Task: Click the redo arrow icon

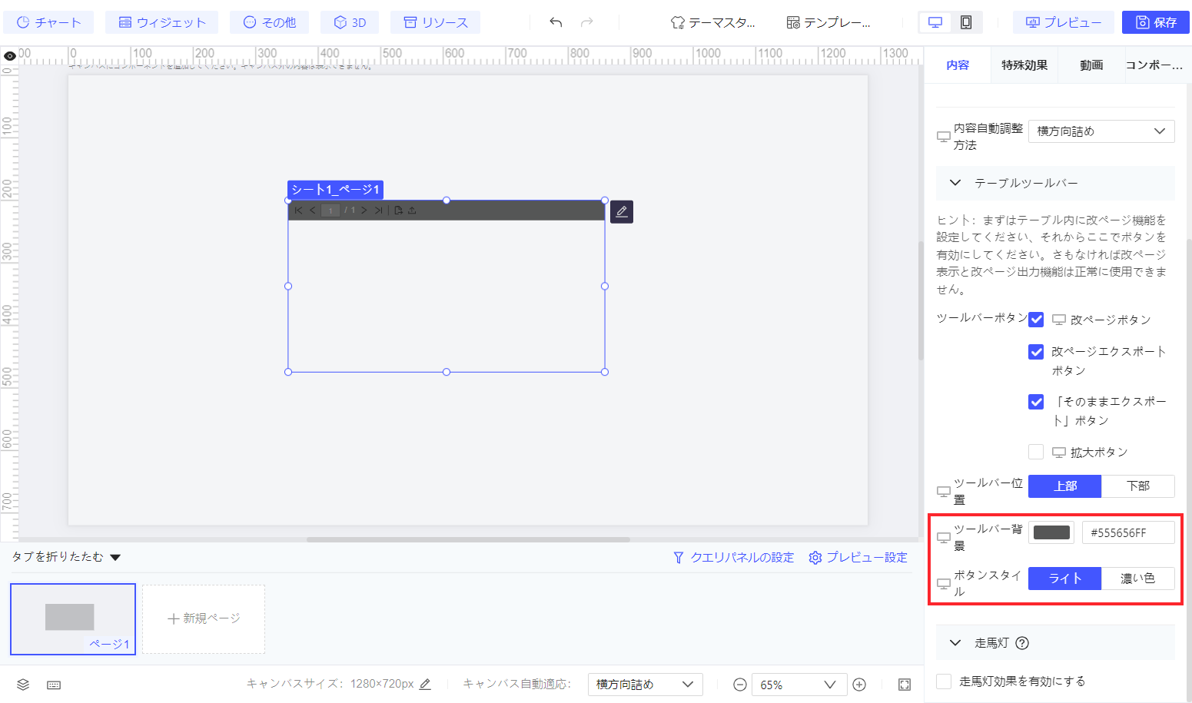Action: pyautogui.click(x=586, y=22)
